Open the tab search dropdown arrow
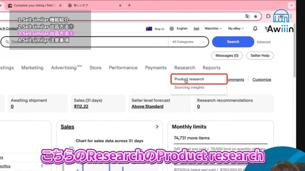305x171 pixels. (291, 5)
